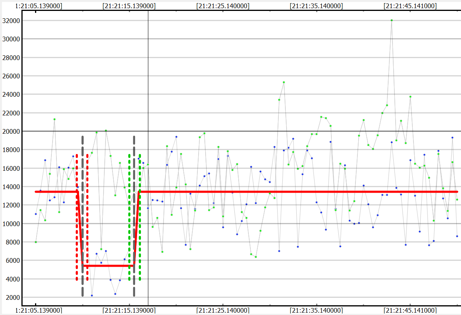Viewport: 461px width, 315px height.
Task: Select the green data point peaking near 25300
Action: 284,82
